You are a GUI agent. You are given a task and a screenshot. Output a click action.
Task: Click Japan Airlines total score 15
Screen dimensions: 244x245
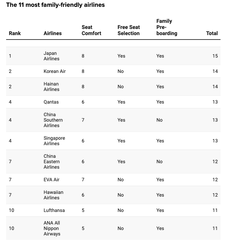coord(215,56)
